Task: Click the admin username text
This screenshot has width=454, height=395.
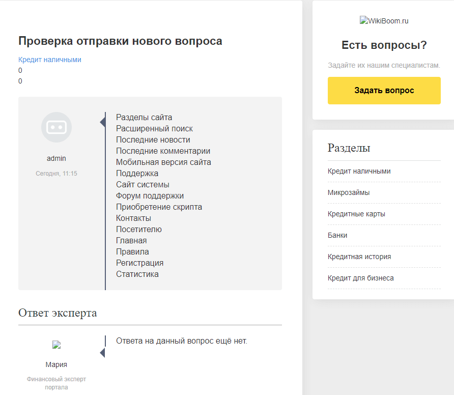Action: coord(56,158)
